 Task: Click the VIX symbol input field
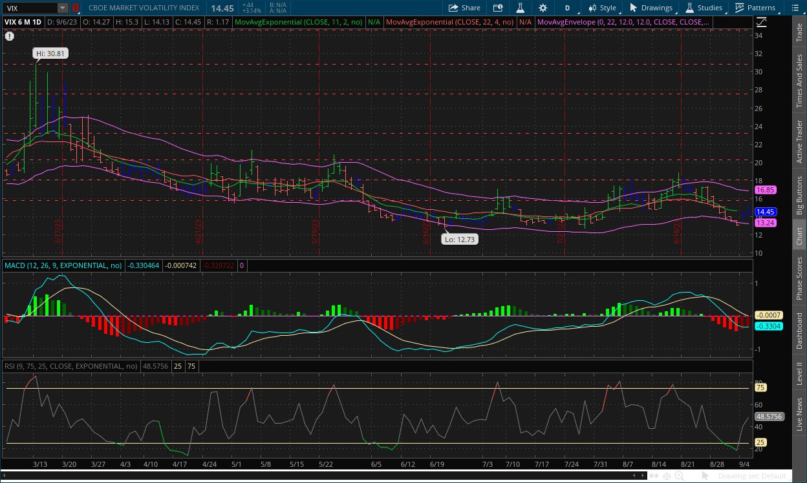[30, 8]
